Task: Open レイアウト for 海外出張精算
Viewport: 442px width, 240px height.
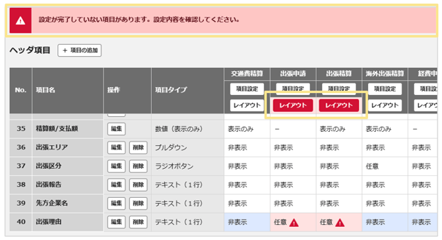Action: point(385,105)
